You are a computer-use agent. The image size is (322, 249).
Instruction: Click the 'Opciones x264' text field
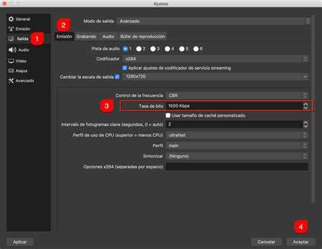(237, 167)
